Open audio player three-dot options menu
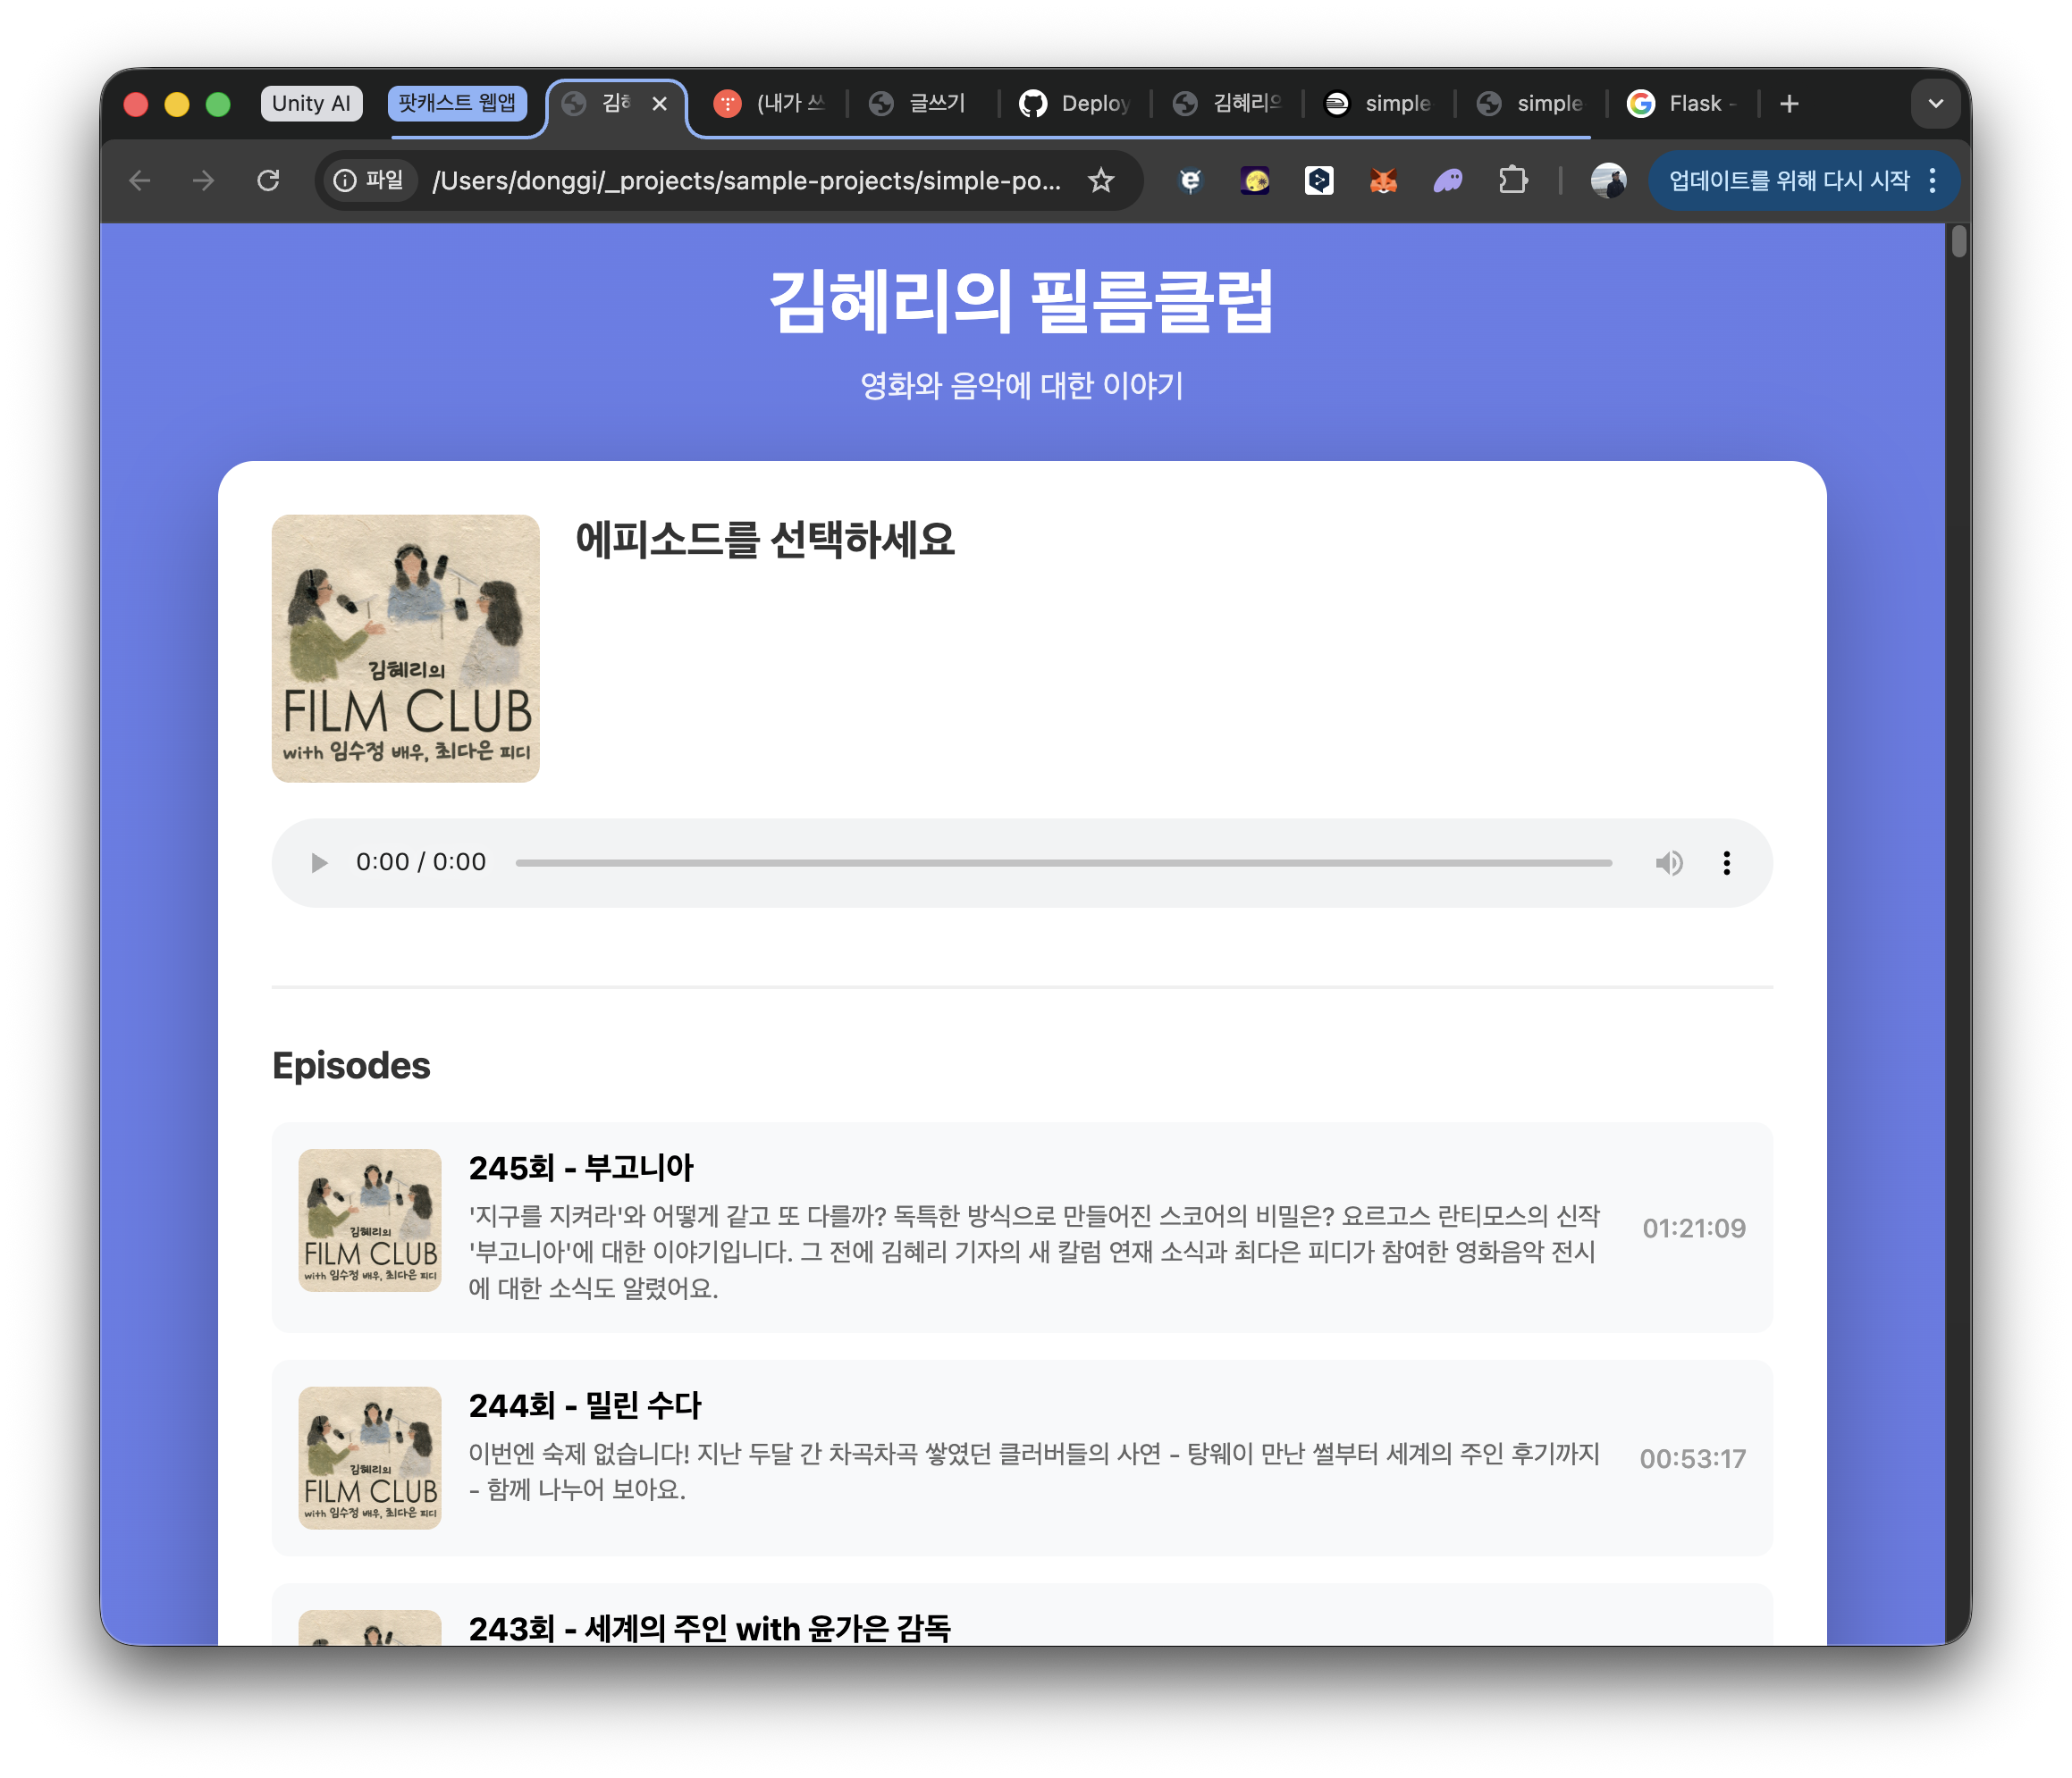This screenshot has width=2072, height=1778. (1726, 862)
